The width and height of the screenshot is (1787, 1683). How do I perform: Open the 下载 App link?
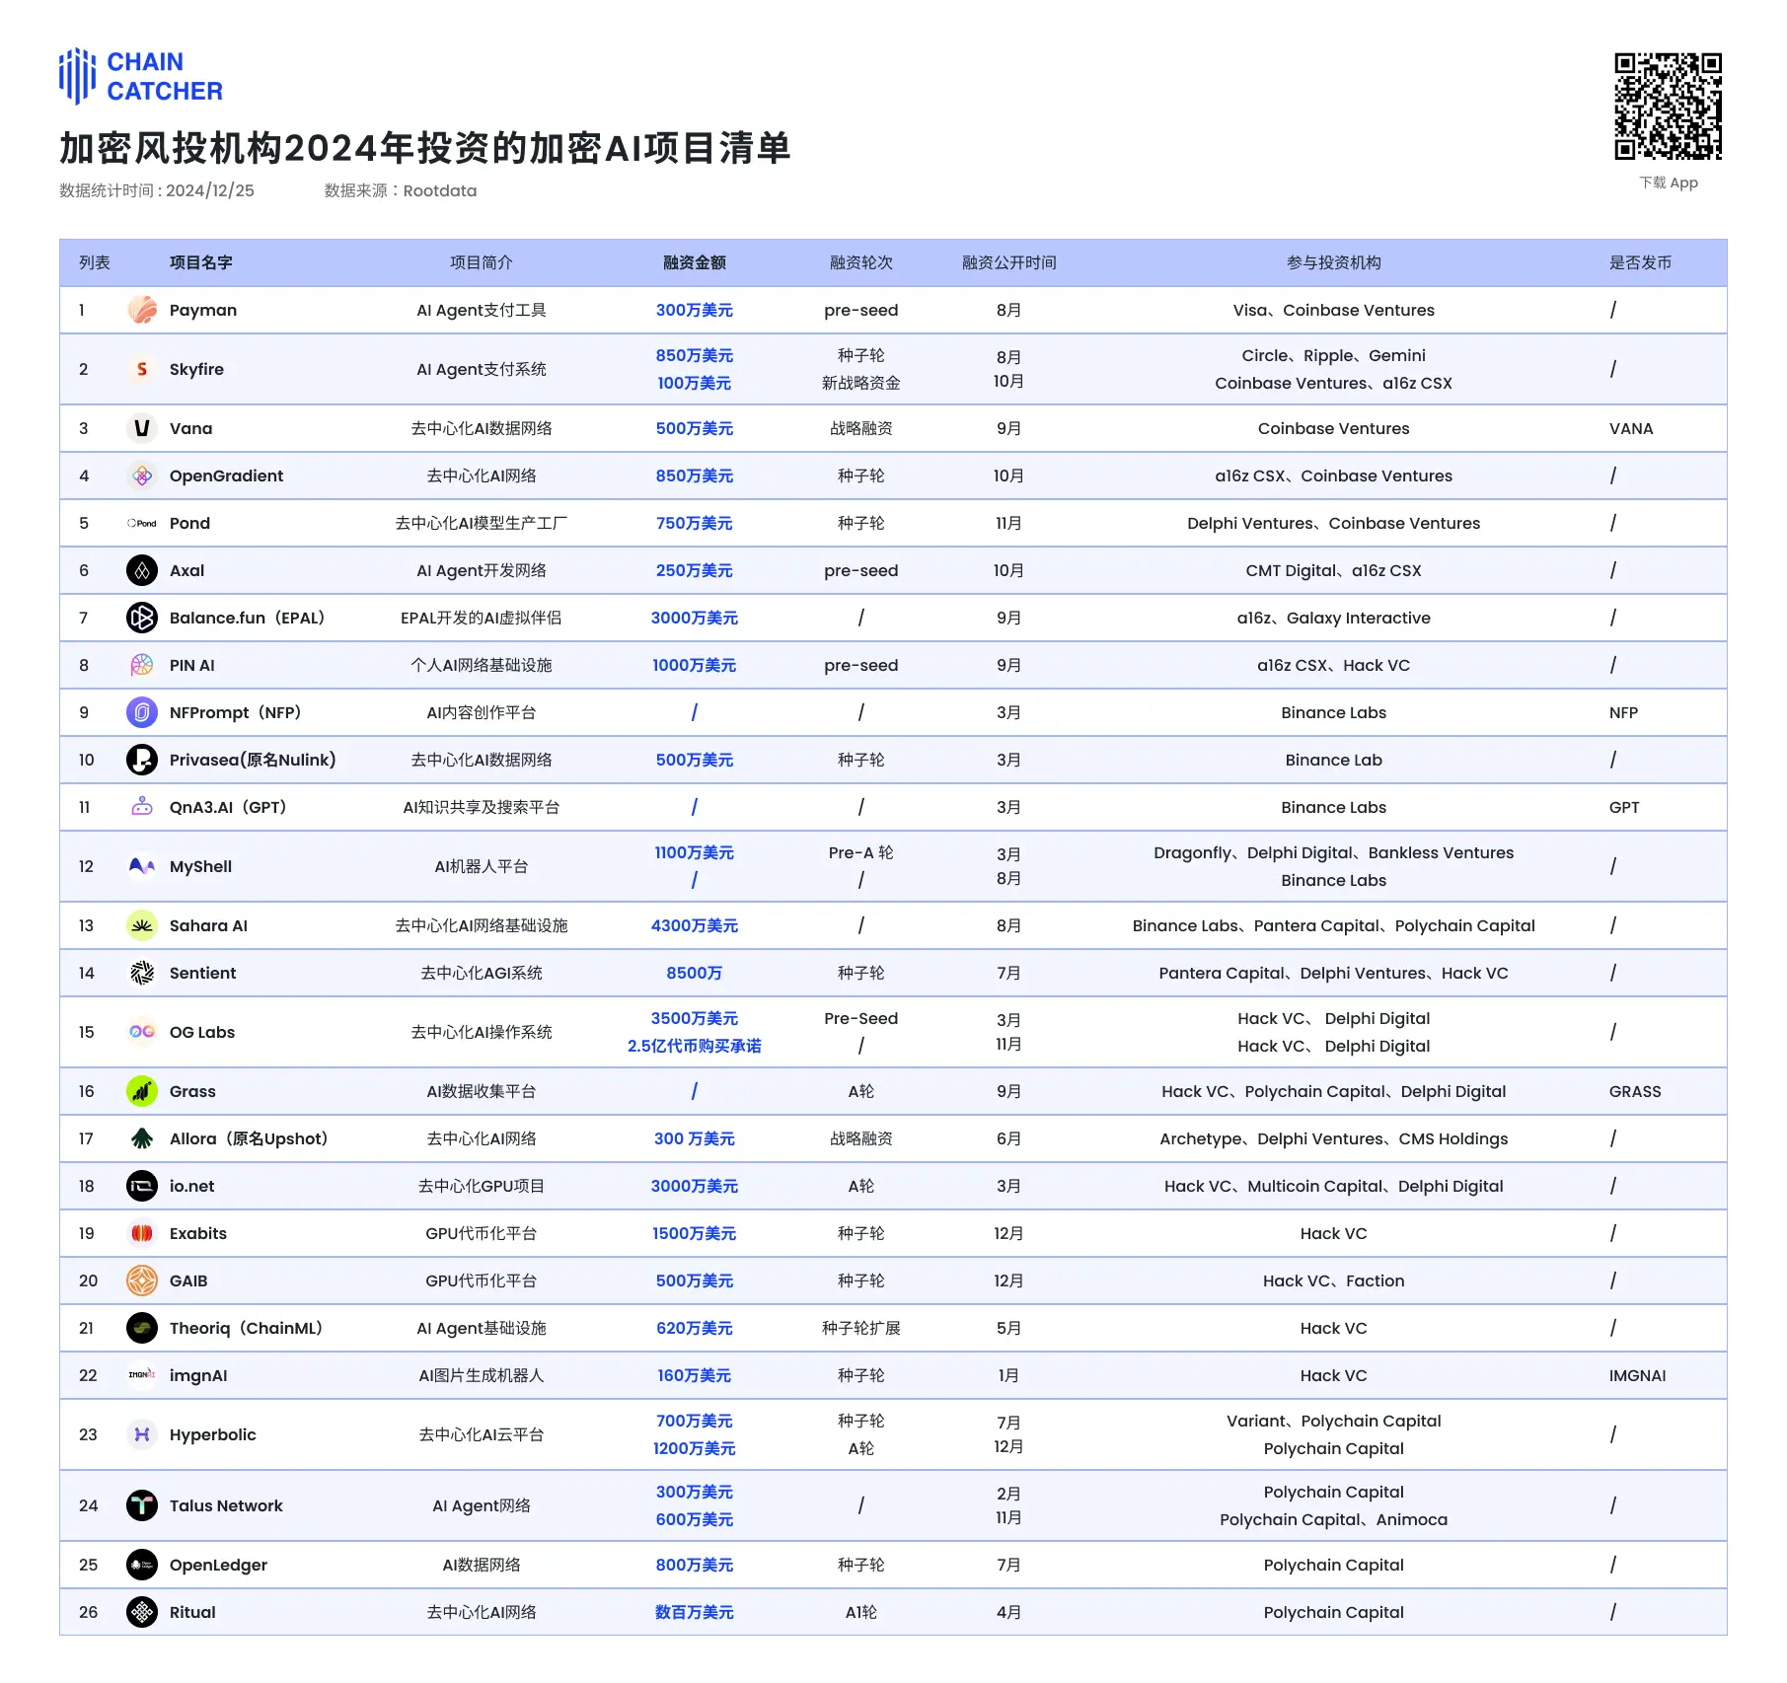click(1668, 183)
